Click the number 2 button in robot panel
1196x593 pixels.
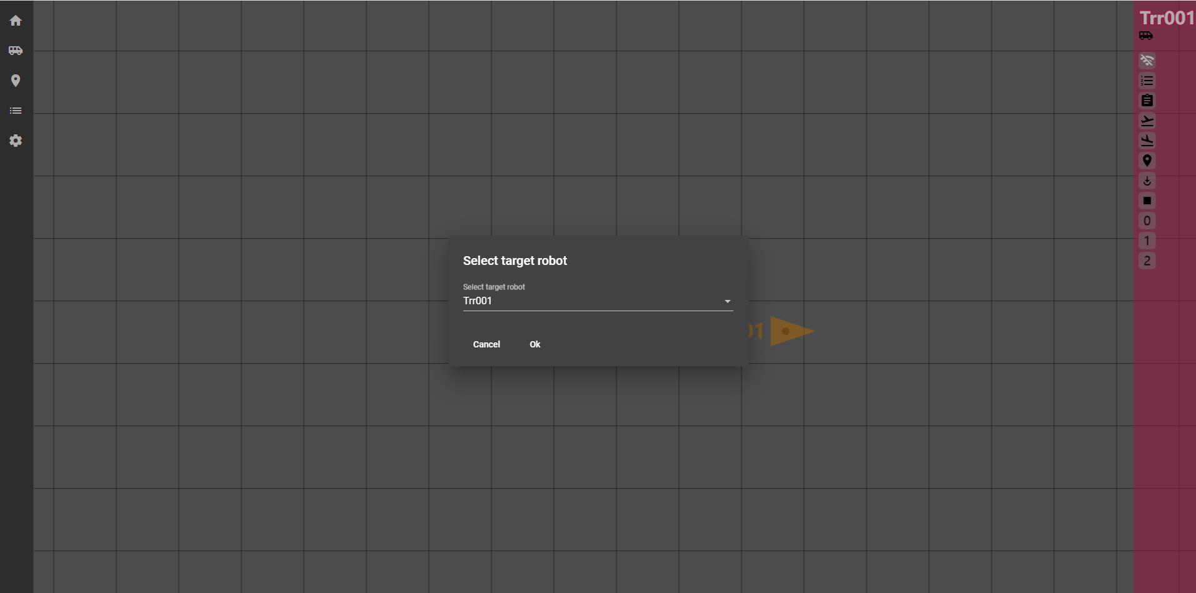click(x=1147, y=261)
